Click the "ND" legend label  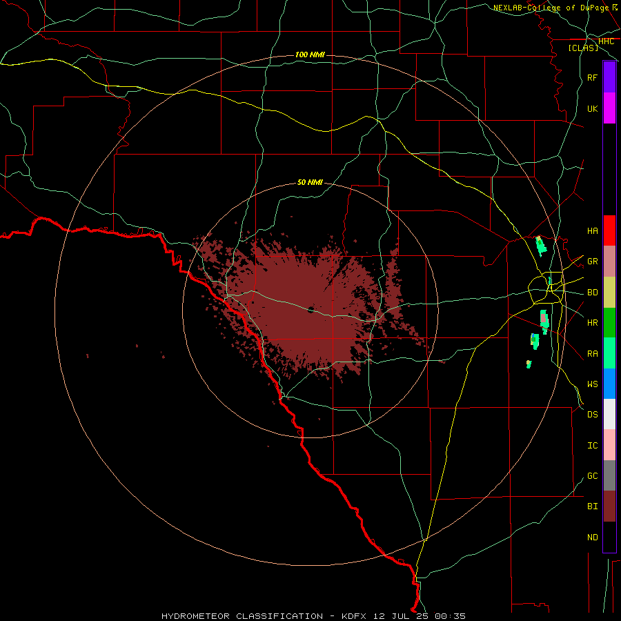pyautogui.click(x=592, y=538)
